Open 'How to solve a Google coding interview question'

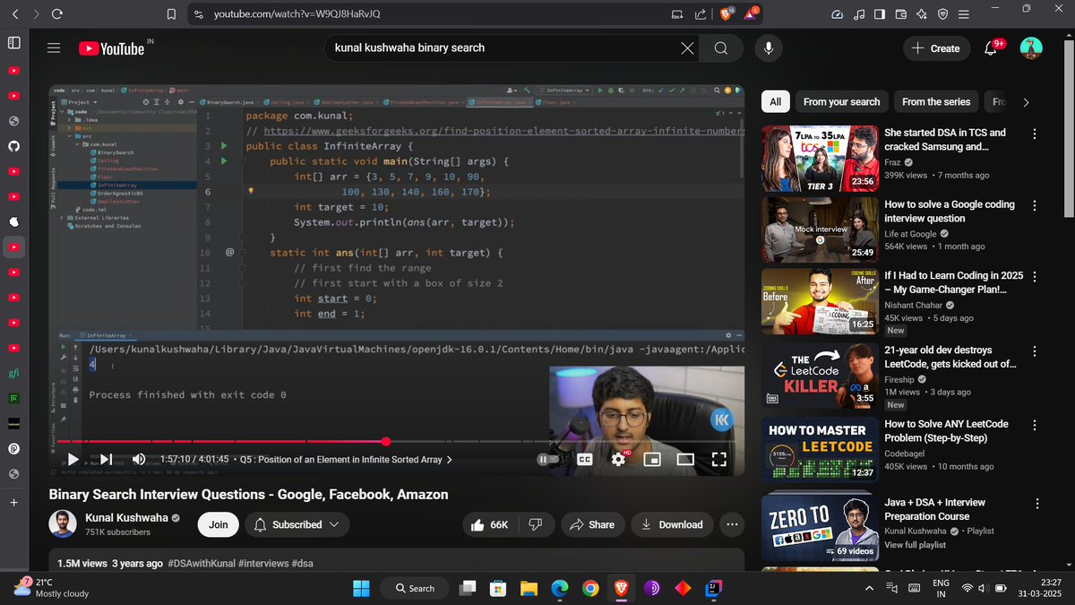tap(950, 212)
